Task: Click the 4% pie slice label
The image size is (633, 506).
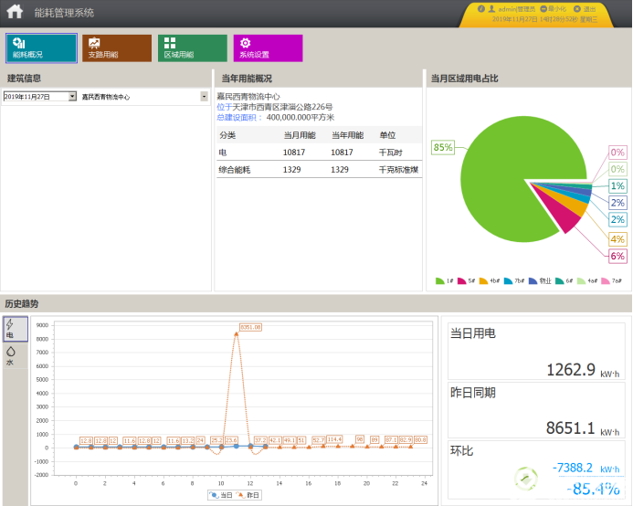Action: pos(617,239)
